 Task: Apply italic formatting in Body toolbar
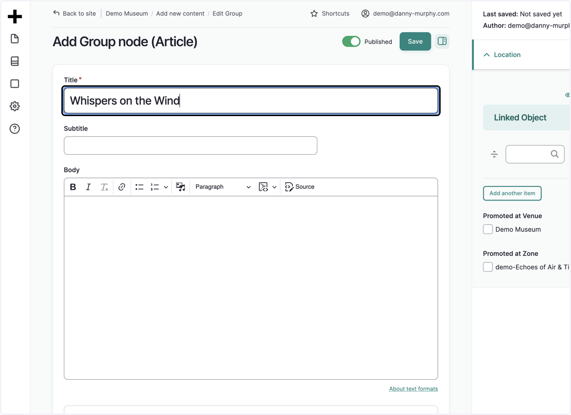click(x=88, y=187)
